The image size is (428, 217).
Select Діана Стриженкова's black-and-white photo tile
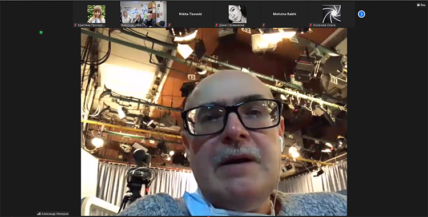coord(237,14)
